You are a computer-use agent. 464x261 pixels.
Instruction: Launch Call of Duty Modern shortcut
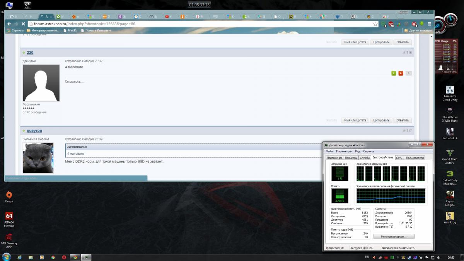click(450, 178)
